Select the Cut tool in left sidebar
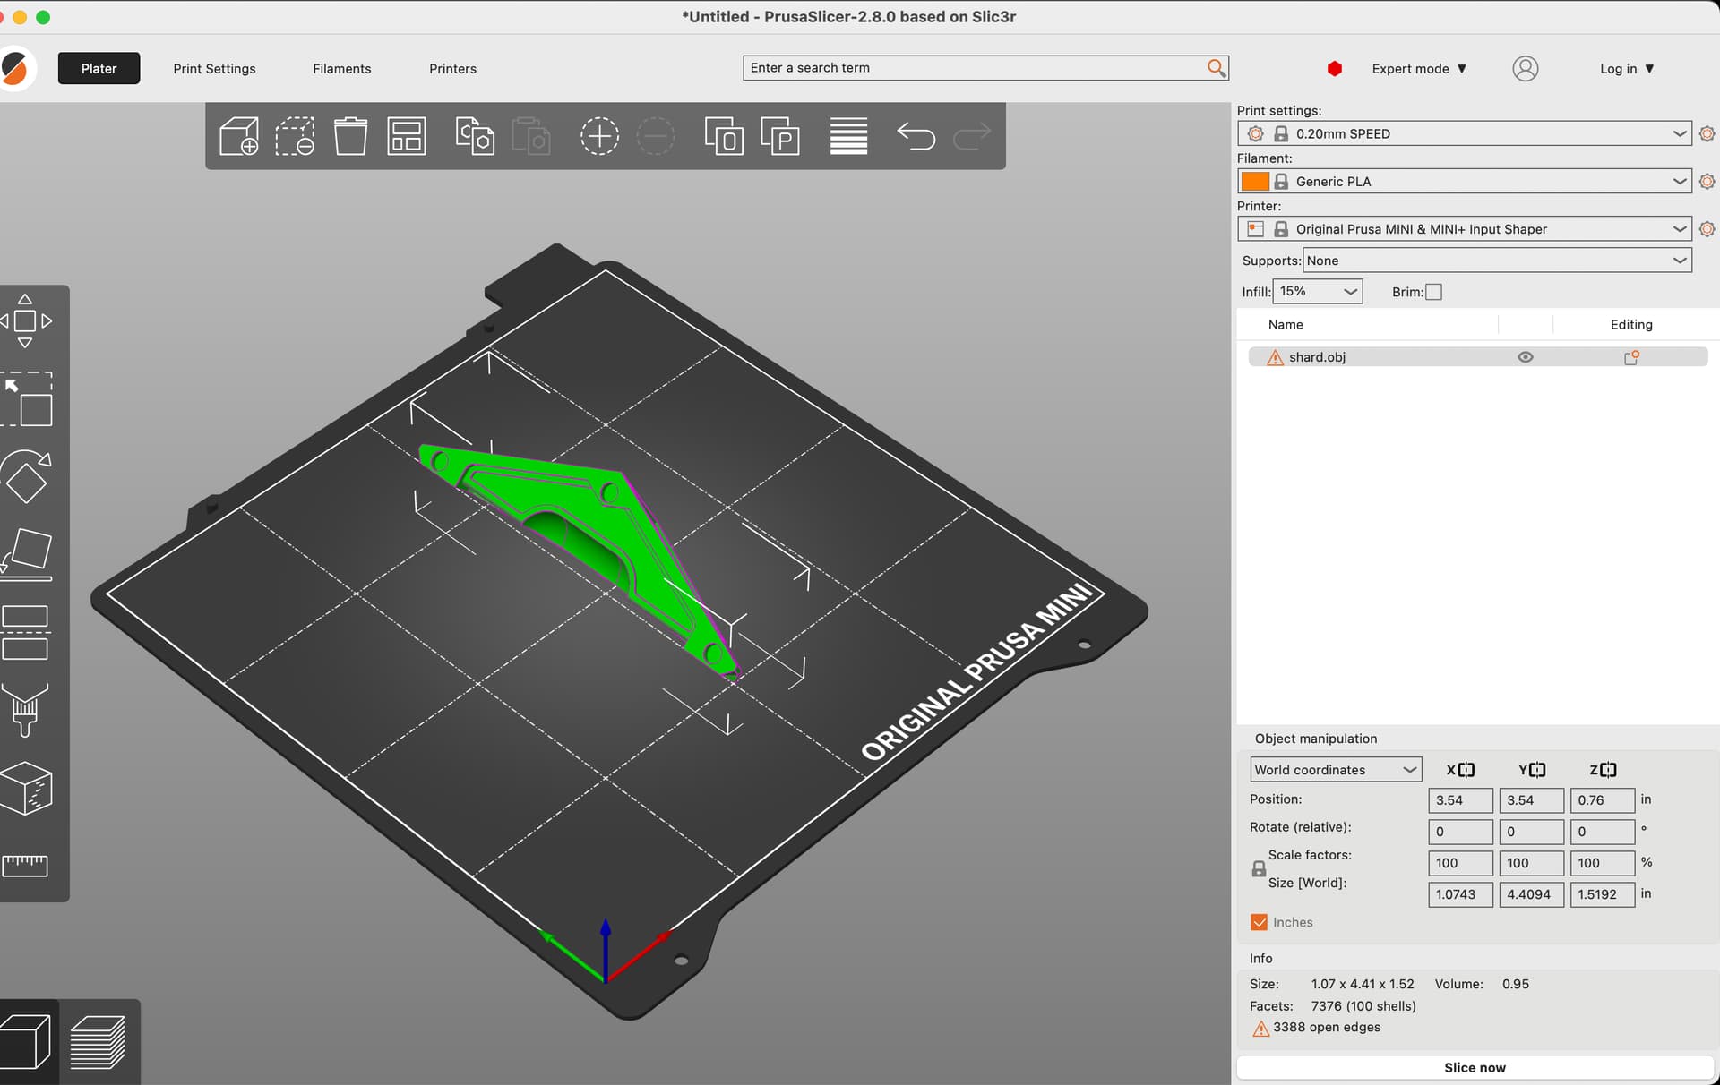The image size is (1720, 1085). click(x=25, y=632)
